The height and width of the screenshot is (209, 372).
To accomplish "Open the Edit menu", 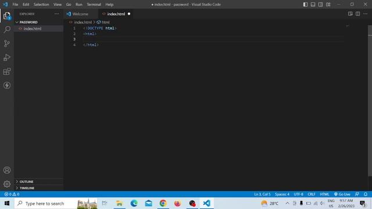I will click(26, 5).
